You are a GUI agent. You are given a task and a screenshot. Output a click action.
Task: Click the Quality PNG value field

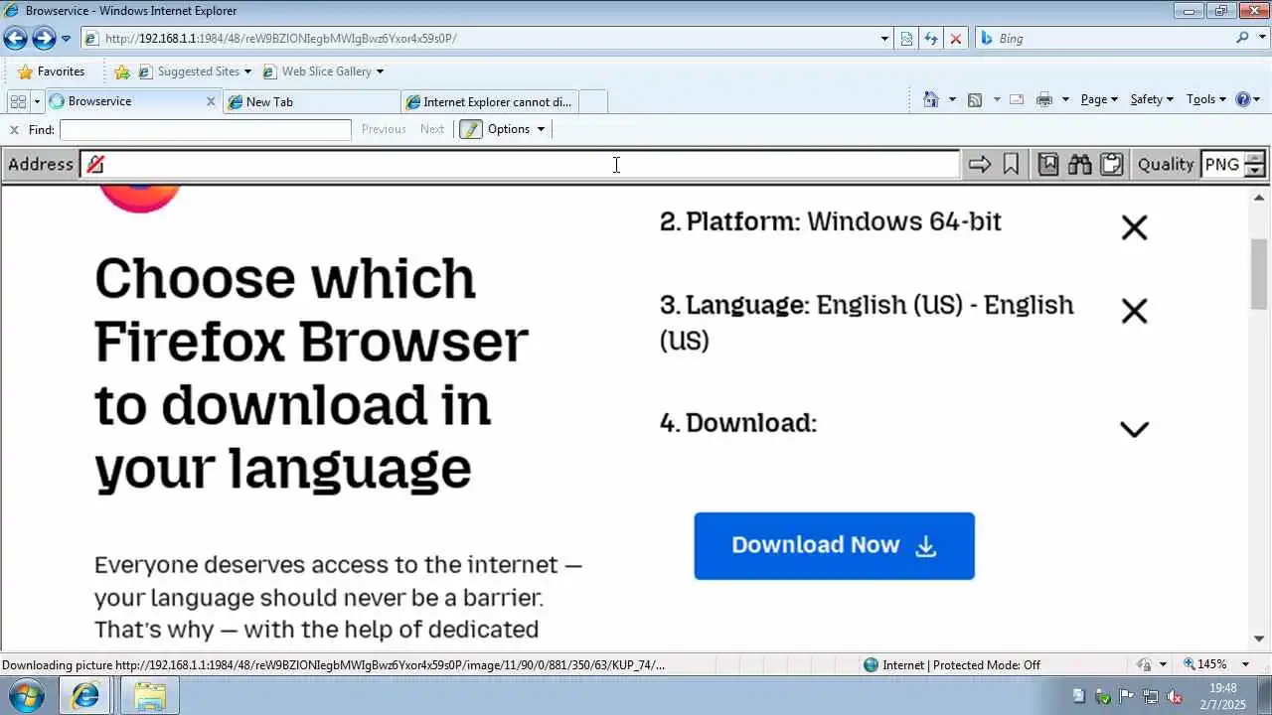[x=1222, y=165]
